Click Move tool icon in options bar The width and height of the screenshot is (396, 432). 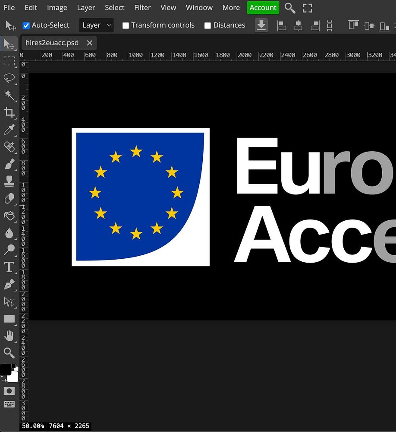tap(10, 25)
